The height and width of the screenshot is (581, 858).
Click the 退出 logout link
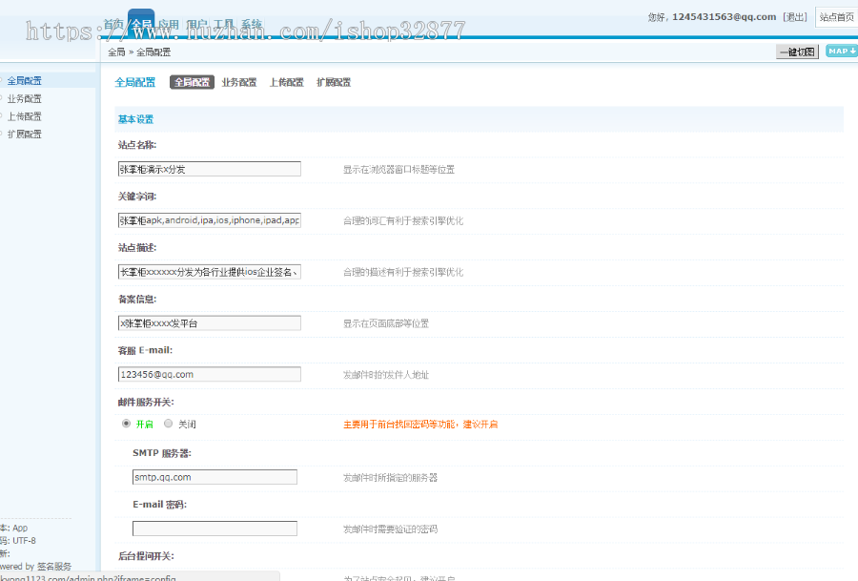(x=794, y=17)
